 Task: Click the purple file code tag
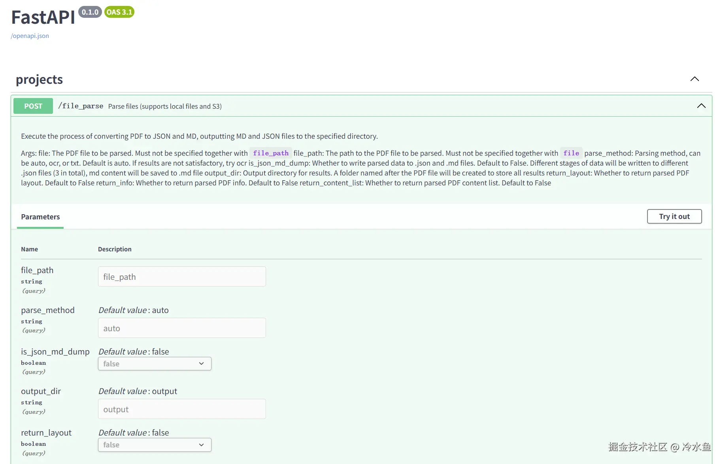pyautogui.click(x=571, y=153)
